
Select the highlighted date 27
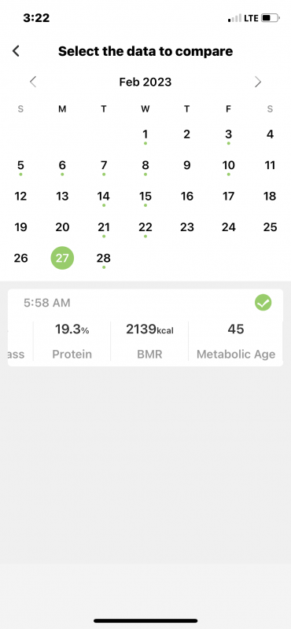pyautogui.click(x=62, y=258)
